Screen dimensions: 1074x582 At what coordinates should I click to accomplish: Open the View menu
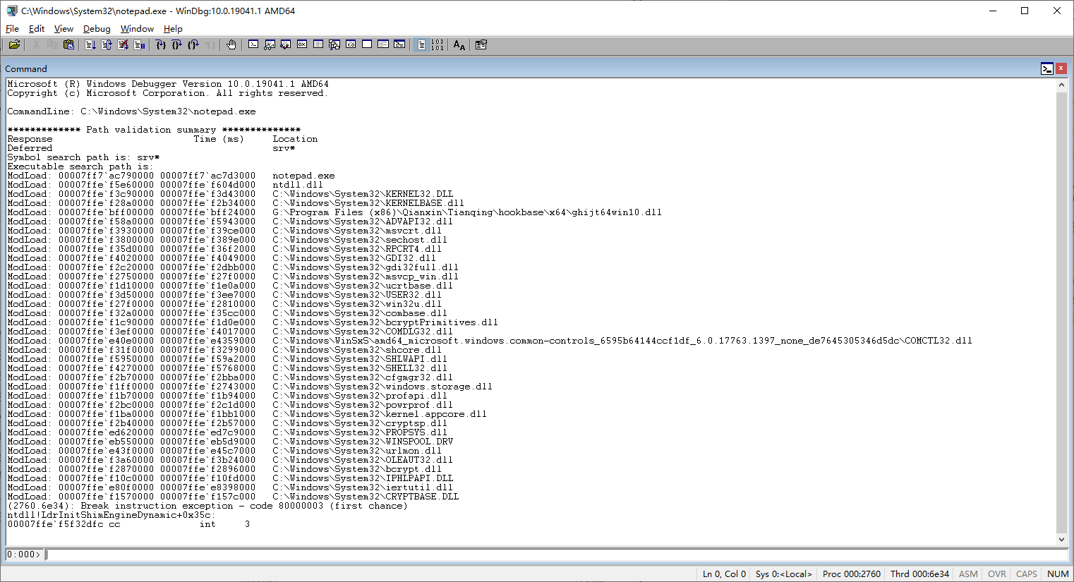(64, 28)
